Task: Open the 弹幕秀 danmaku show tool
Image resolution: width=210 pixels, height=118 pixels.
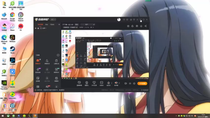Action: 56,79
